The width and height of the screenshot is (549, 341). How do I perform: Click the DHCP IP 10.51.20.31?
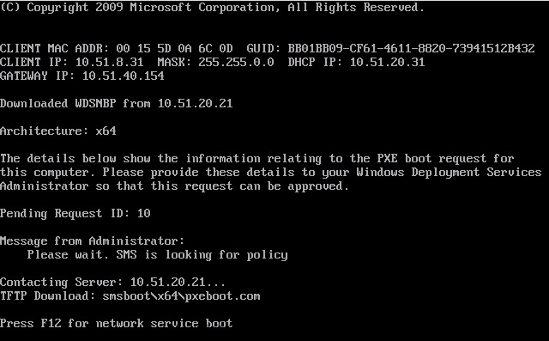point(387,62)
